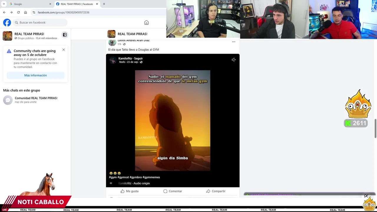Click the crown emote stream overlay

358,104
